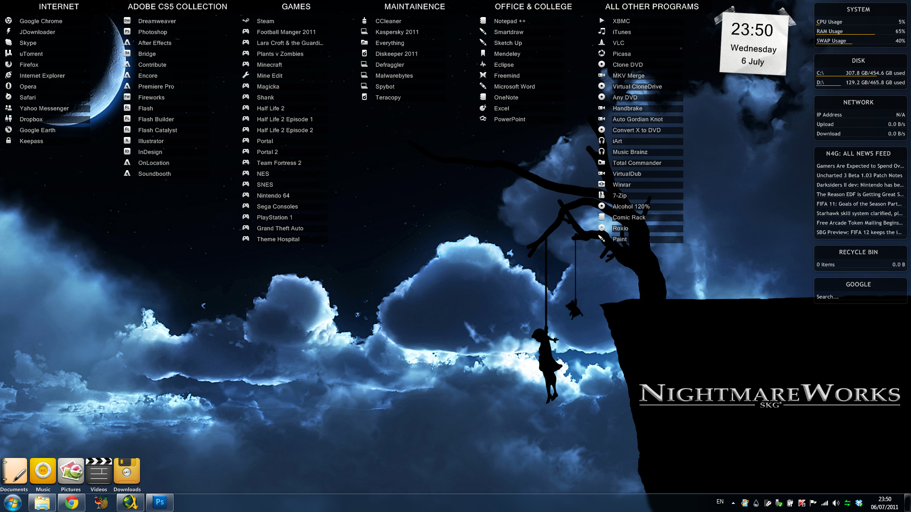
Task: Launch Half Life 2 Episode 2
Action: click(285, 130)
